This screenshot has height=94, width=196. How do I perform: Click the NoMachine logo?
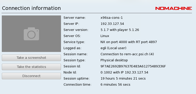174,8
